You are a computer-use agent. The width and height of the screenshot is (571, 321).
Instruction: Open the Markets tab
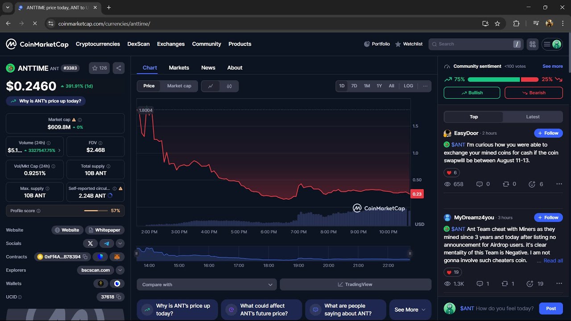pyautogui.click(x=179, y=68)
